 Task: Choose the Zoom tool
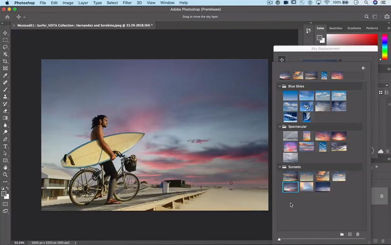point(5,175)
